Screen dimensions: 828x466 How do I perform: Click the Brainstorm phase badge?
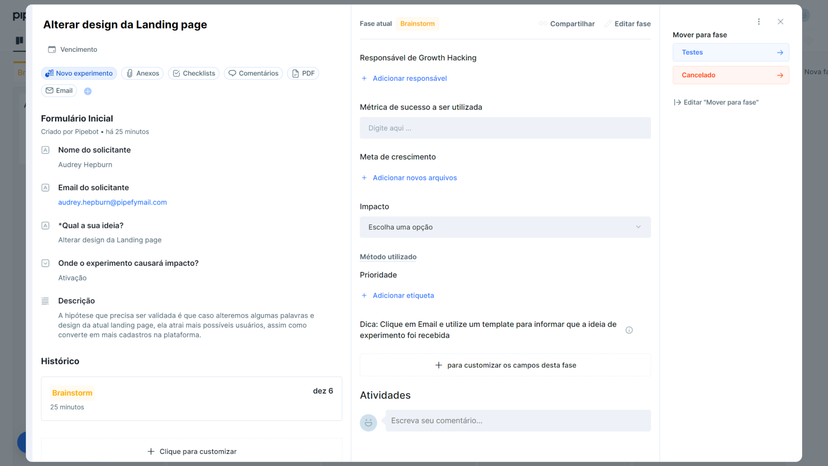click(x=417, y=24)
